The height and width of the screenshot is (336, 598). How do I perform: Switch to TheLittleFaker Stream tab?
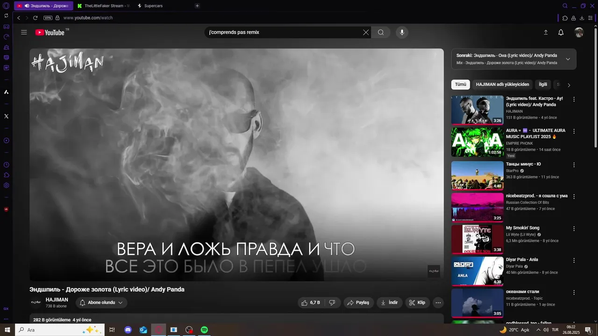point(103,6)
